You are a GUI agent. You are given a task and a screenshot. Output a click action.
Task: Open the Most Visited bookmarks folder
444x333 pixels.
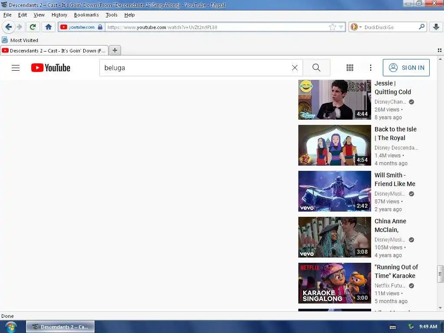[20, 40]
